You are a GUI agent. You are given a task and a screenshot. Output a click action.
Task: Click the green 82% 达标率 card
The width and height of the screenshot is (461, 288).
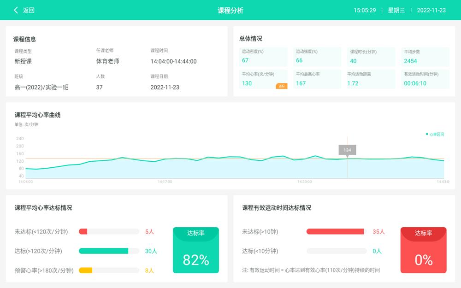coord(196,250)
